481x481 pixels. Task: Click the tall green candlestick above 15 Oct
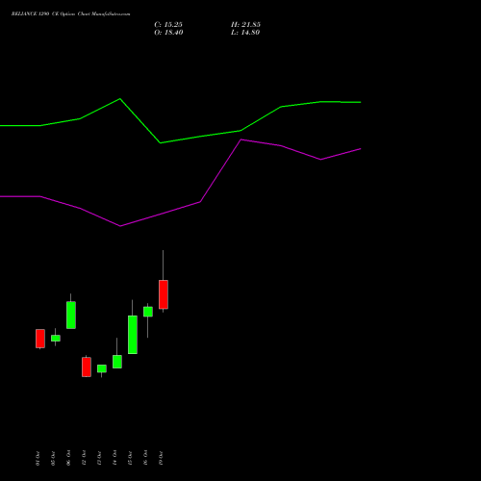(x=133, y=335)
